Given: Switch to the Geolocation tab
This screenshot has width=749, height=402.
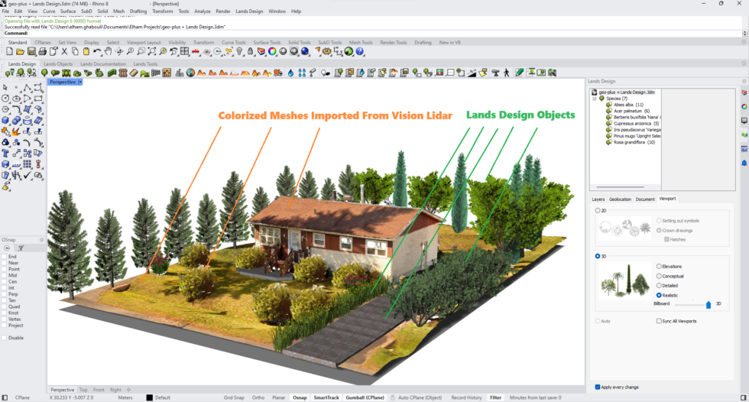Looking at the screenshot, I should click(620, 199).
